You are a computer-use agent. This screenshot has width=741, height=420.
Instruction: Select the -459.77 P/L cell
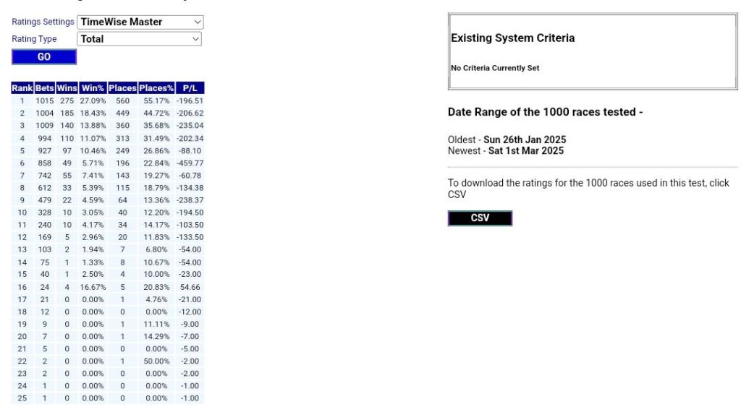pos(190,163)
